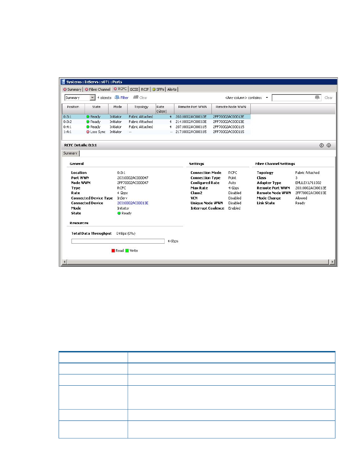Open Connected Device link 20310002AC00013E
The height and width of the screenshot is (476, 357).
[x=133, y=203]
